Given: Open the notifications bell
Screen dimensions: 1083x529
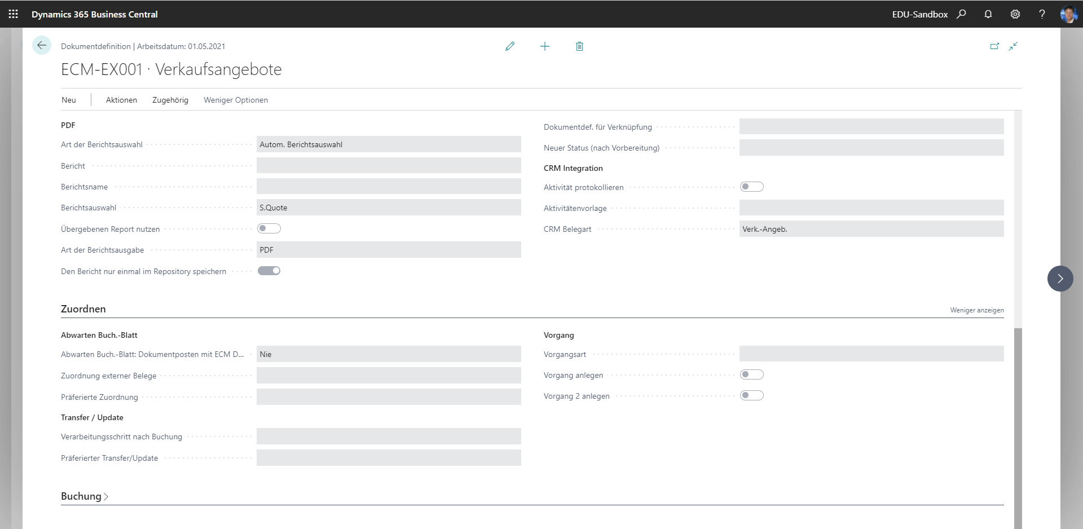Looking at the screenshot, I should [988, 14].
